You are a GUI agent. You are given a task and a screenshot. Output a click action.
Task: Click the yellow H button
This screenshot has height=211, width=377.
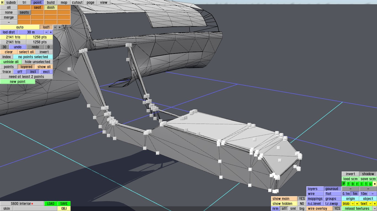coord(2,2)
